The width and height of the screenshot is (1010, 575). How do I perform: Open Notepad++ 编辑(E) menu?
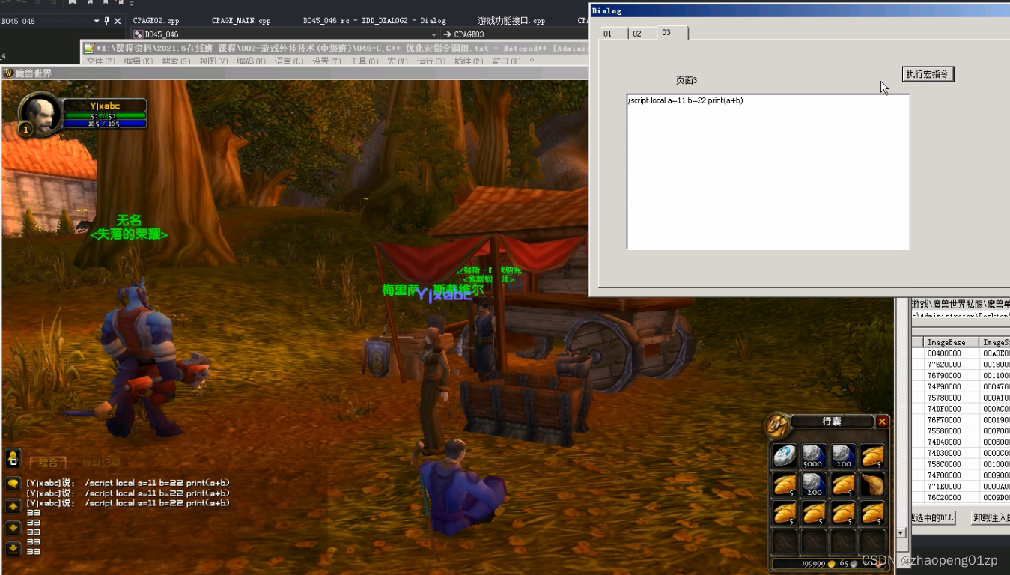click(x=138, y=61)
